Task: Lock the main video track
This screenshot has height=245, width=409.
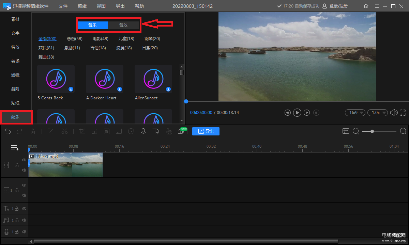Action: 16,165
